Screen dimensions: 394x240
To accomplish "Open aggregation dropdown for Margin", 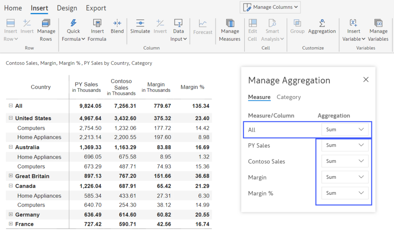I will (x=345, y=177).
